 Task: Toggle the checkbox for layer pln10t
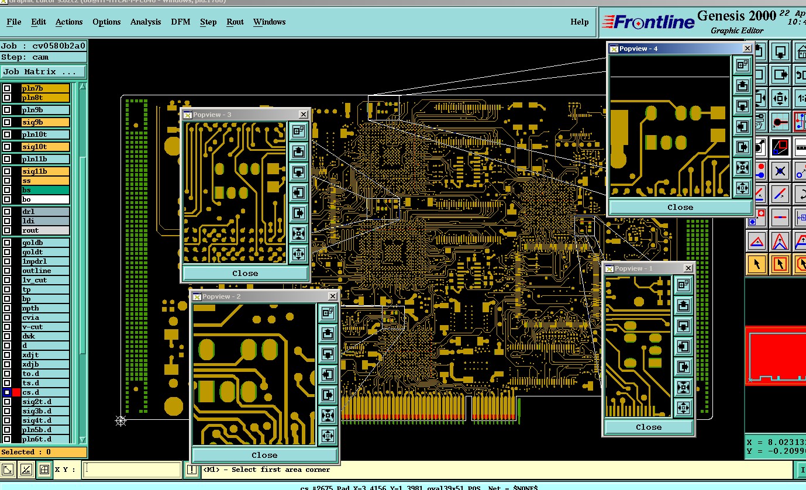(x=7, y=134)
